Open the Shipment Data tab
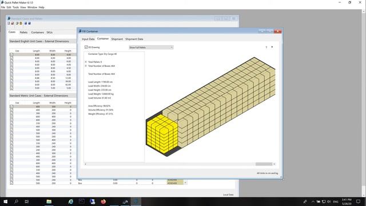Image resolution: width=366 pixels, height=206 pixels. coord(134,39)
